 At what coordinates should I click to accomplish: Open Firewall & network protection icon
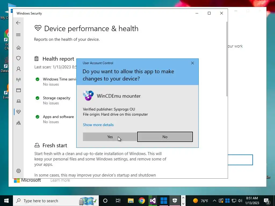19,80
